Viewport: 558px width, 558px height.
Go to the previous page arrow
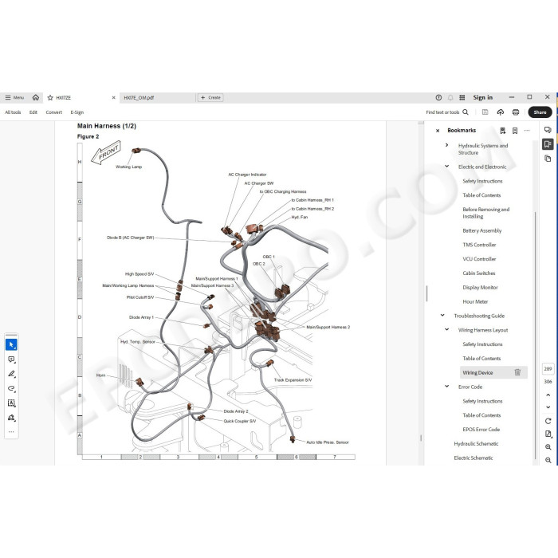click(x=548, y=395)
